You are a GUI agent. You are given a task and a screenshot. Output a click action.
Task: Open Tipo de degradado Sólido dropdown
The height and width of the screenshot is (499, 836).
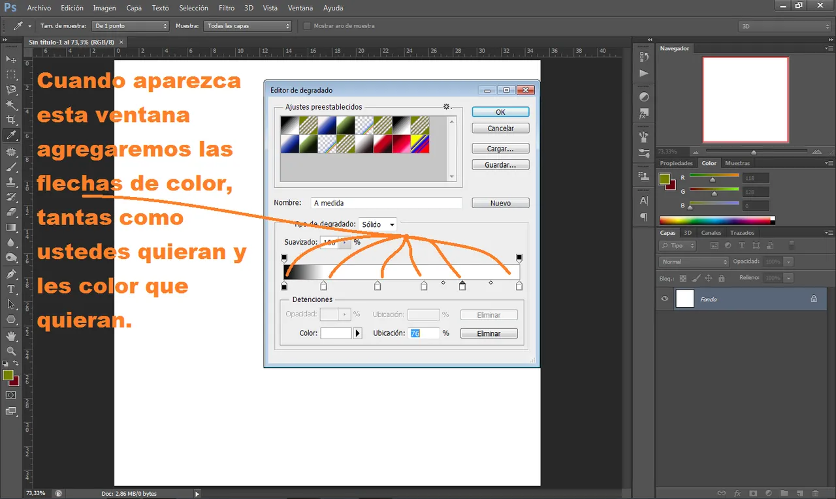[378, 224]
